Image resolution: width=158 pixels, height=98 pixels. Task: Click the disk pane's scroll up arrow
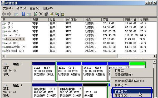pos(155,62)
